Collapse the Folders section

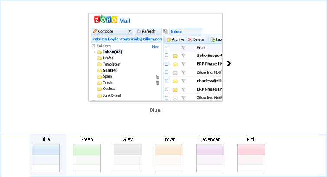[93, 46]
